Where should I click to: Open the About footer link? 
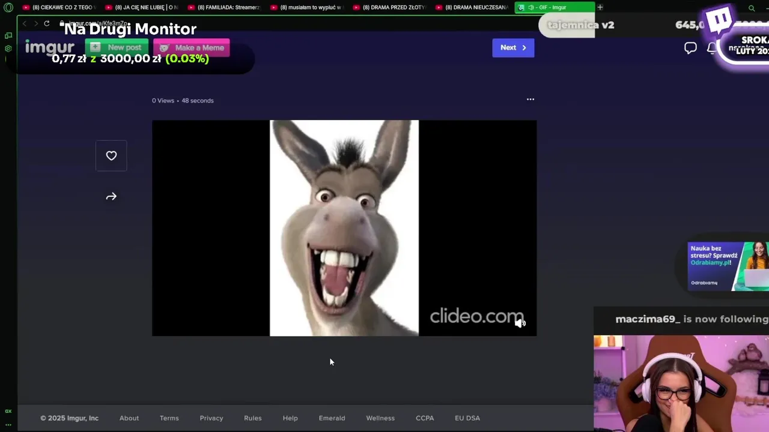129,418
